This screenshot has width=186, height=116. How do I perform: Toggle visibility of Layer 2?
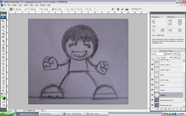[152, 85]
